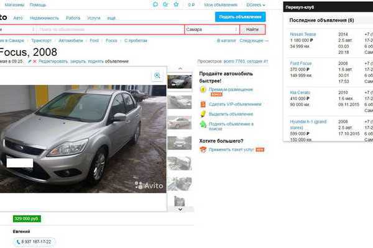The height and width of the screenshot is (248, 373).
Task: Click 'Поднять объявление в поиске' link
Action: pyautogui.click(x=231, y=126)
